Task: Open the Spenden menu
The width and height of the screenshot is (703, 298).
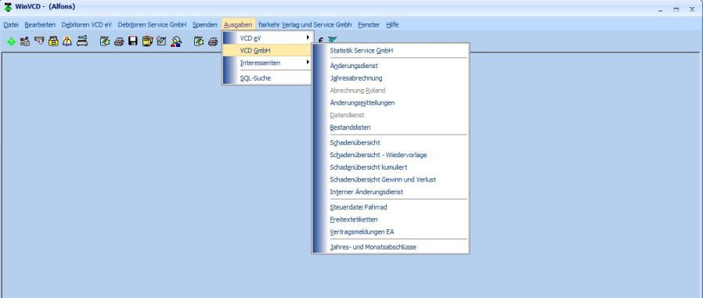Action: 205,25
